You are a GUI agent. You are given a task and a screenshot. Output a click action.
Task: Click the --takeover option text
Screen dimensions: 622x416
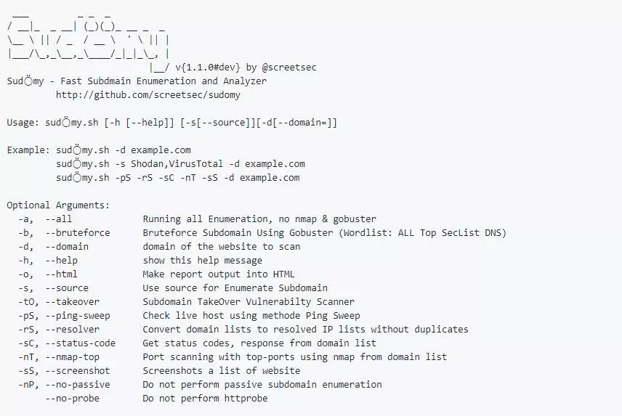[72, 302]
